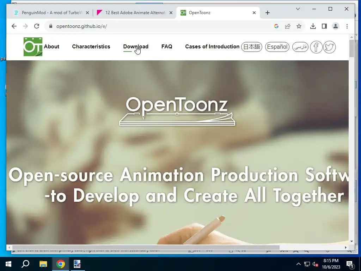Open the notifications action center
361x271 pixels.
pyautogui.click(x=350, y=264)
